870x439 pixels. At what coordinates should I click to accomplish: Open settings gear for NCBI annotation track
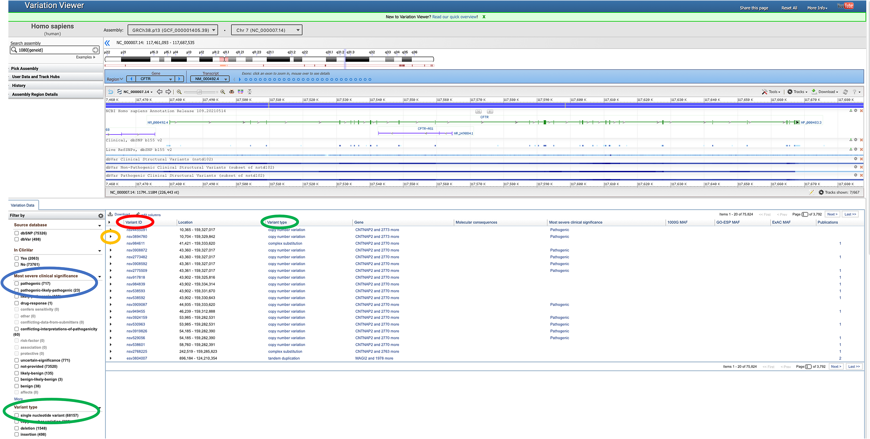[x=855, y=111]
